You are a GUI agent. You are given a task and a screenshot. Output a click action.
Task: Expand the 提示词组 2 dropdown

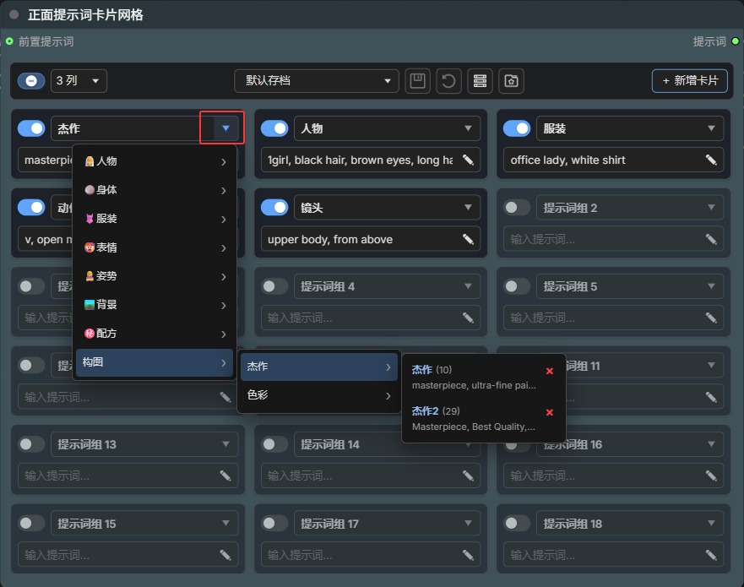coord(711,208)
